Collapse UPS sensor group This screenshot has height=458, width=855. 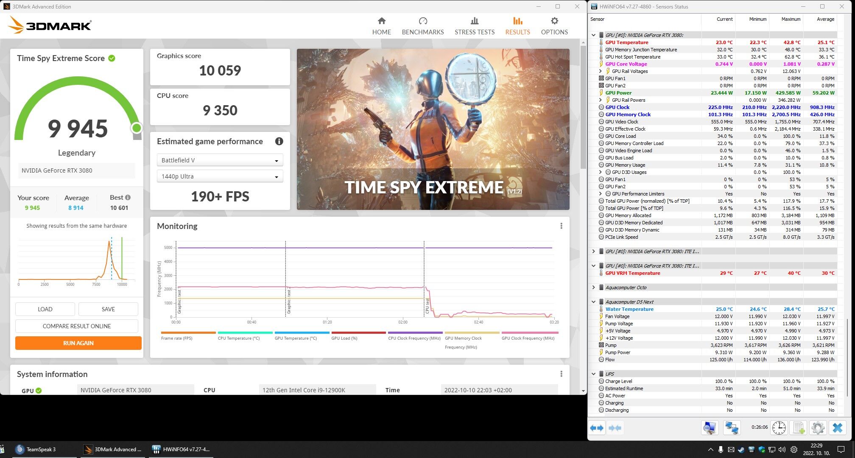click(x=593, y=374)
